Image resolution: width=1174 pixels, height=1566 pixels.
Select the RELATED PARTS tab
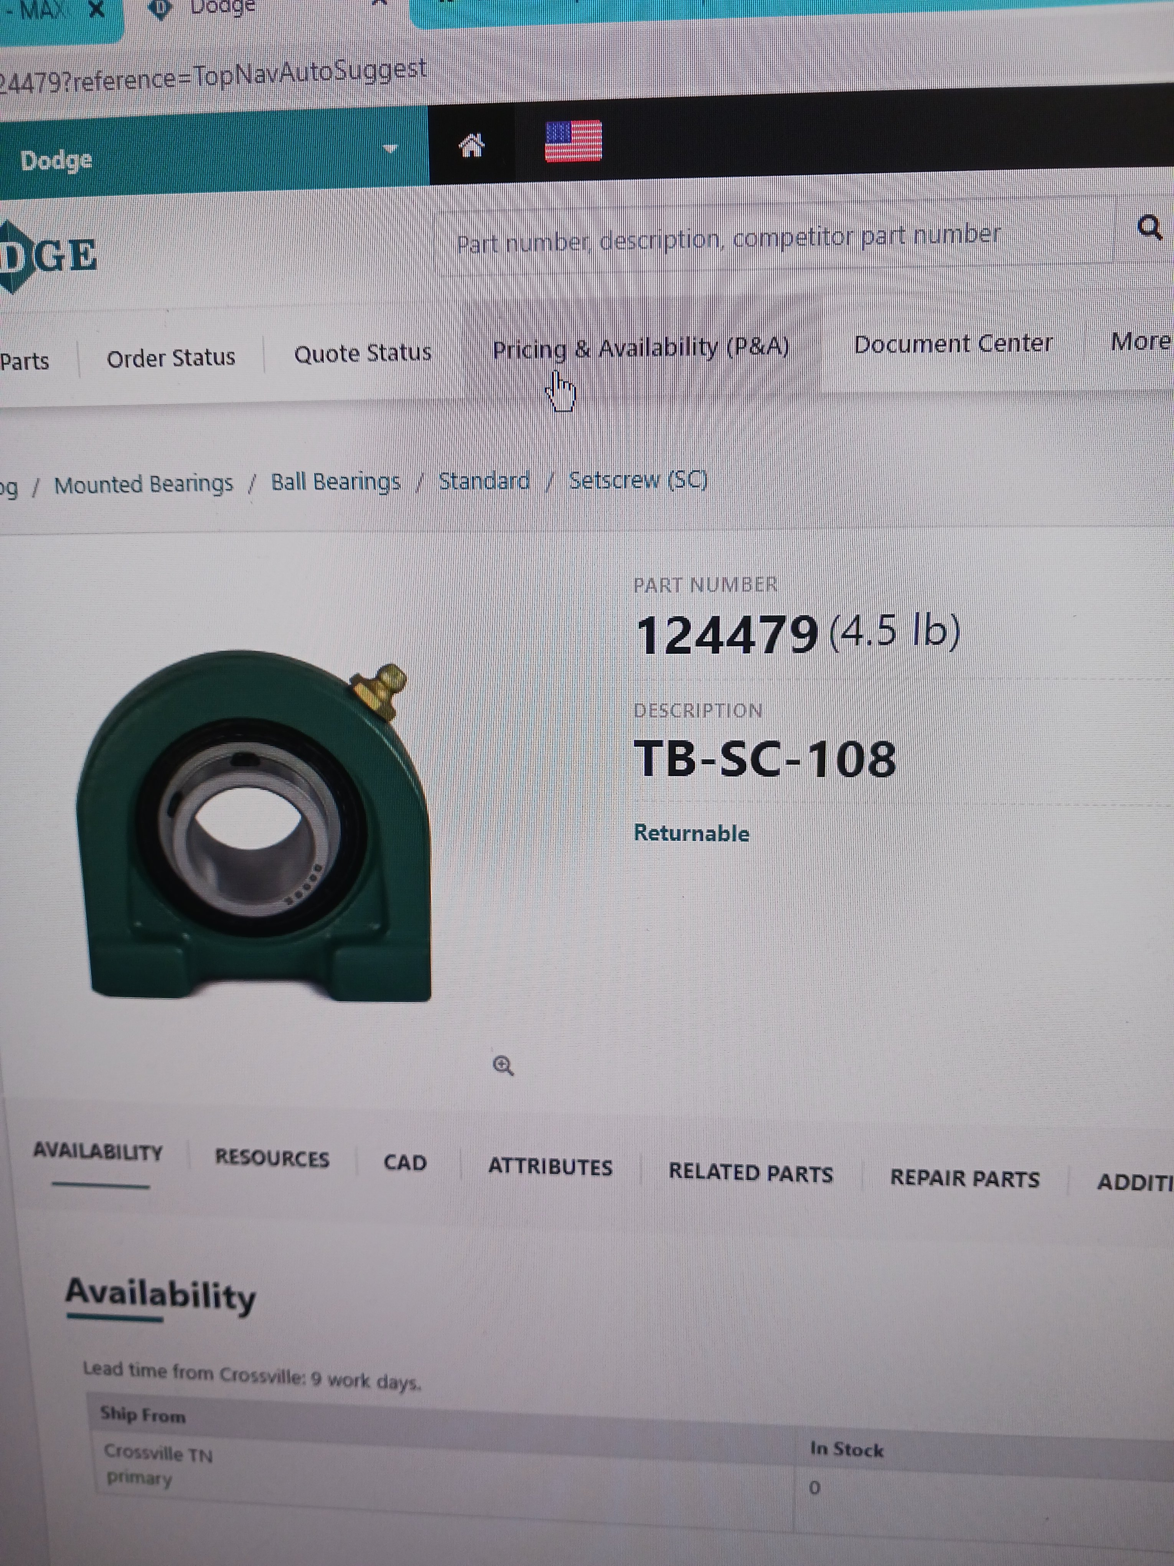750,1173
